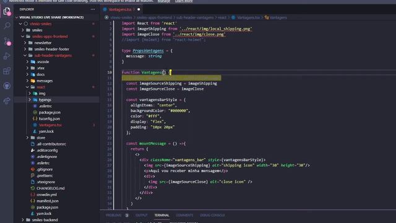The width and height of the screenshot is (396, 223).
Task: Click the Learn More link in banner
Action: click(184, 1)
